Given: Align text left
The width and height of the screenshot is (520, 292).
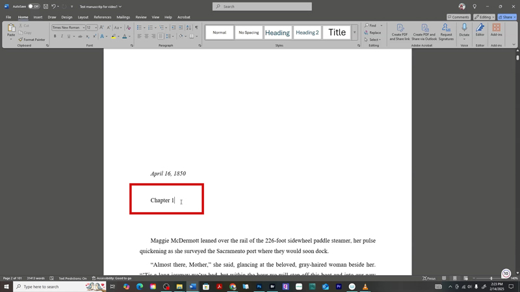Looking at the screenshot, I should pyautogui.click(x=139, y=36).
